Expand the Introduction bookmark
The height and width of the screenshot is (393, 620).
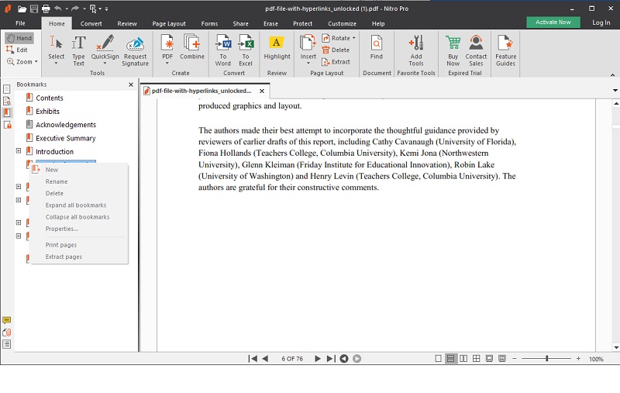click(18, 151)
